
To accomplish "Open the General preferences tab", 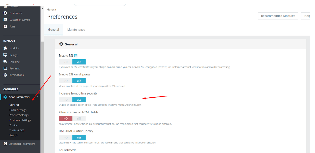I will pyautogui.click(x=53, y=30).
